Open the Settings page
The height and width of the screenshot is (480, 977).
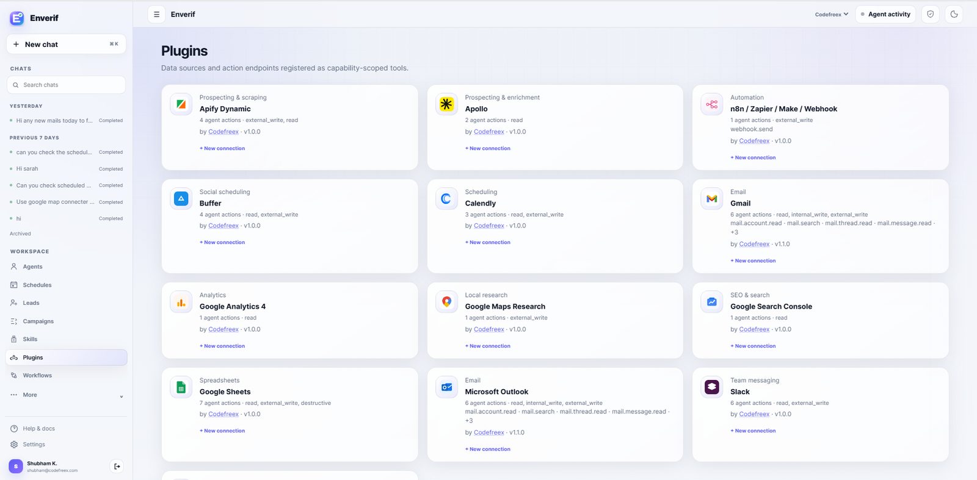[x=67, y=445]
